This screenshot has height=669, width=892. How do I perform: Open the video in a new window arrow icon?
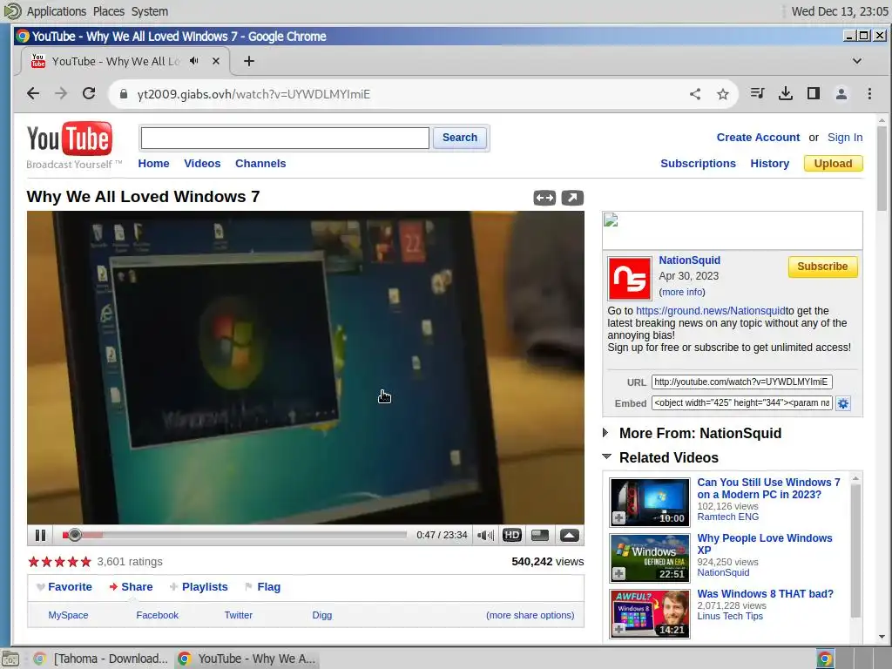click(572, 198)
